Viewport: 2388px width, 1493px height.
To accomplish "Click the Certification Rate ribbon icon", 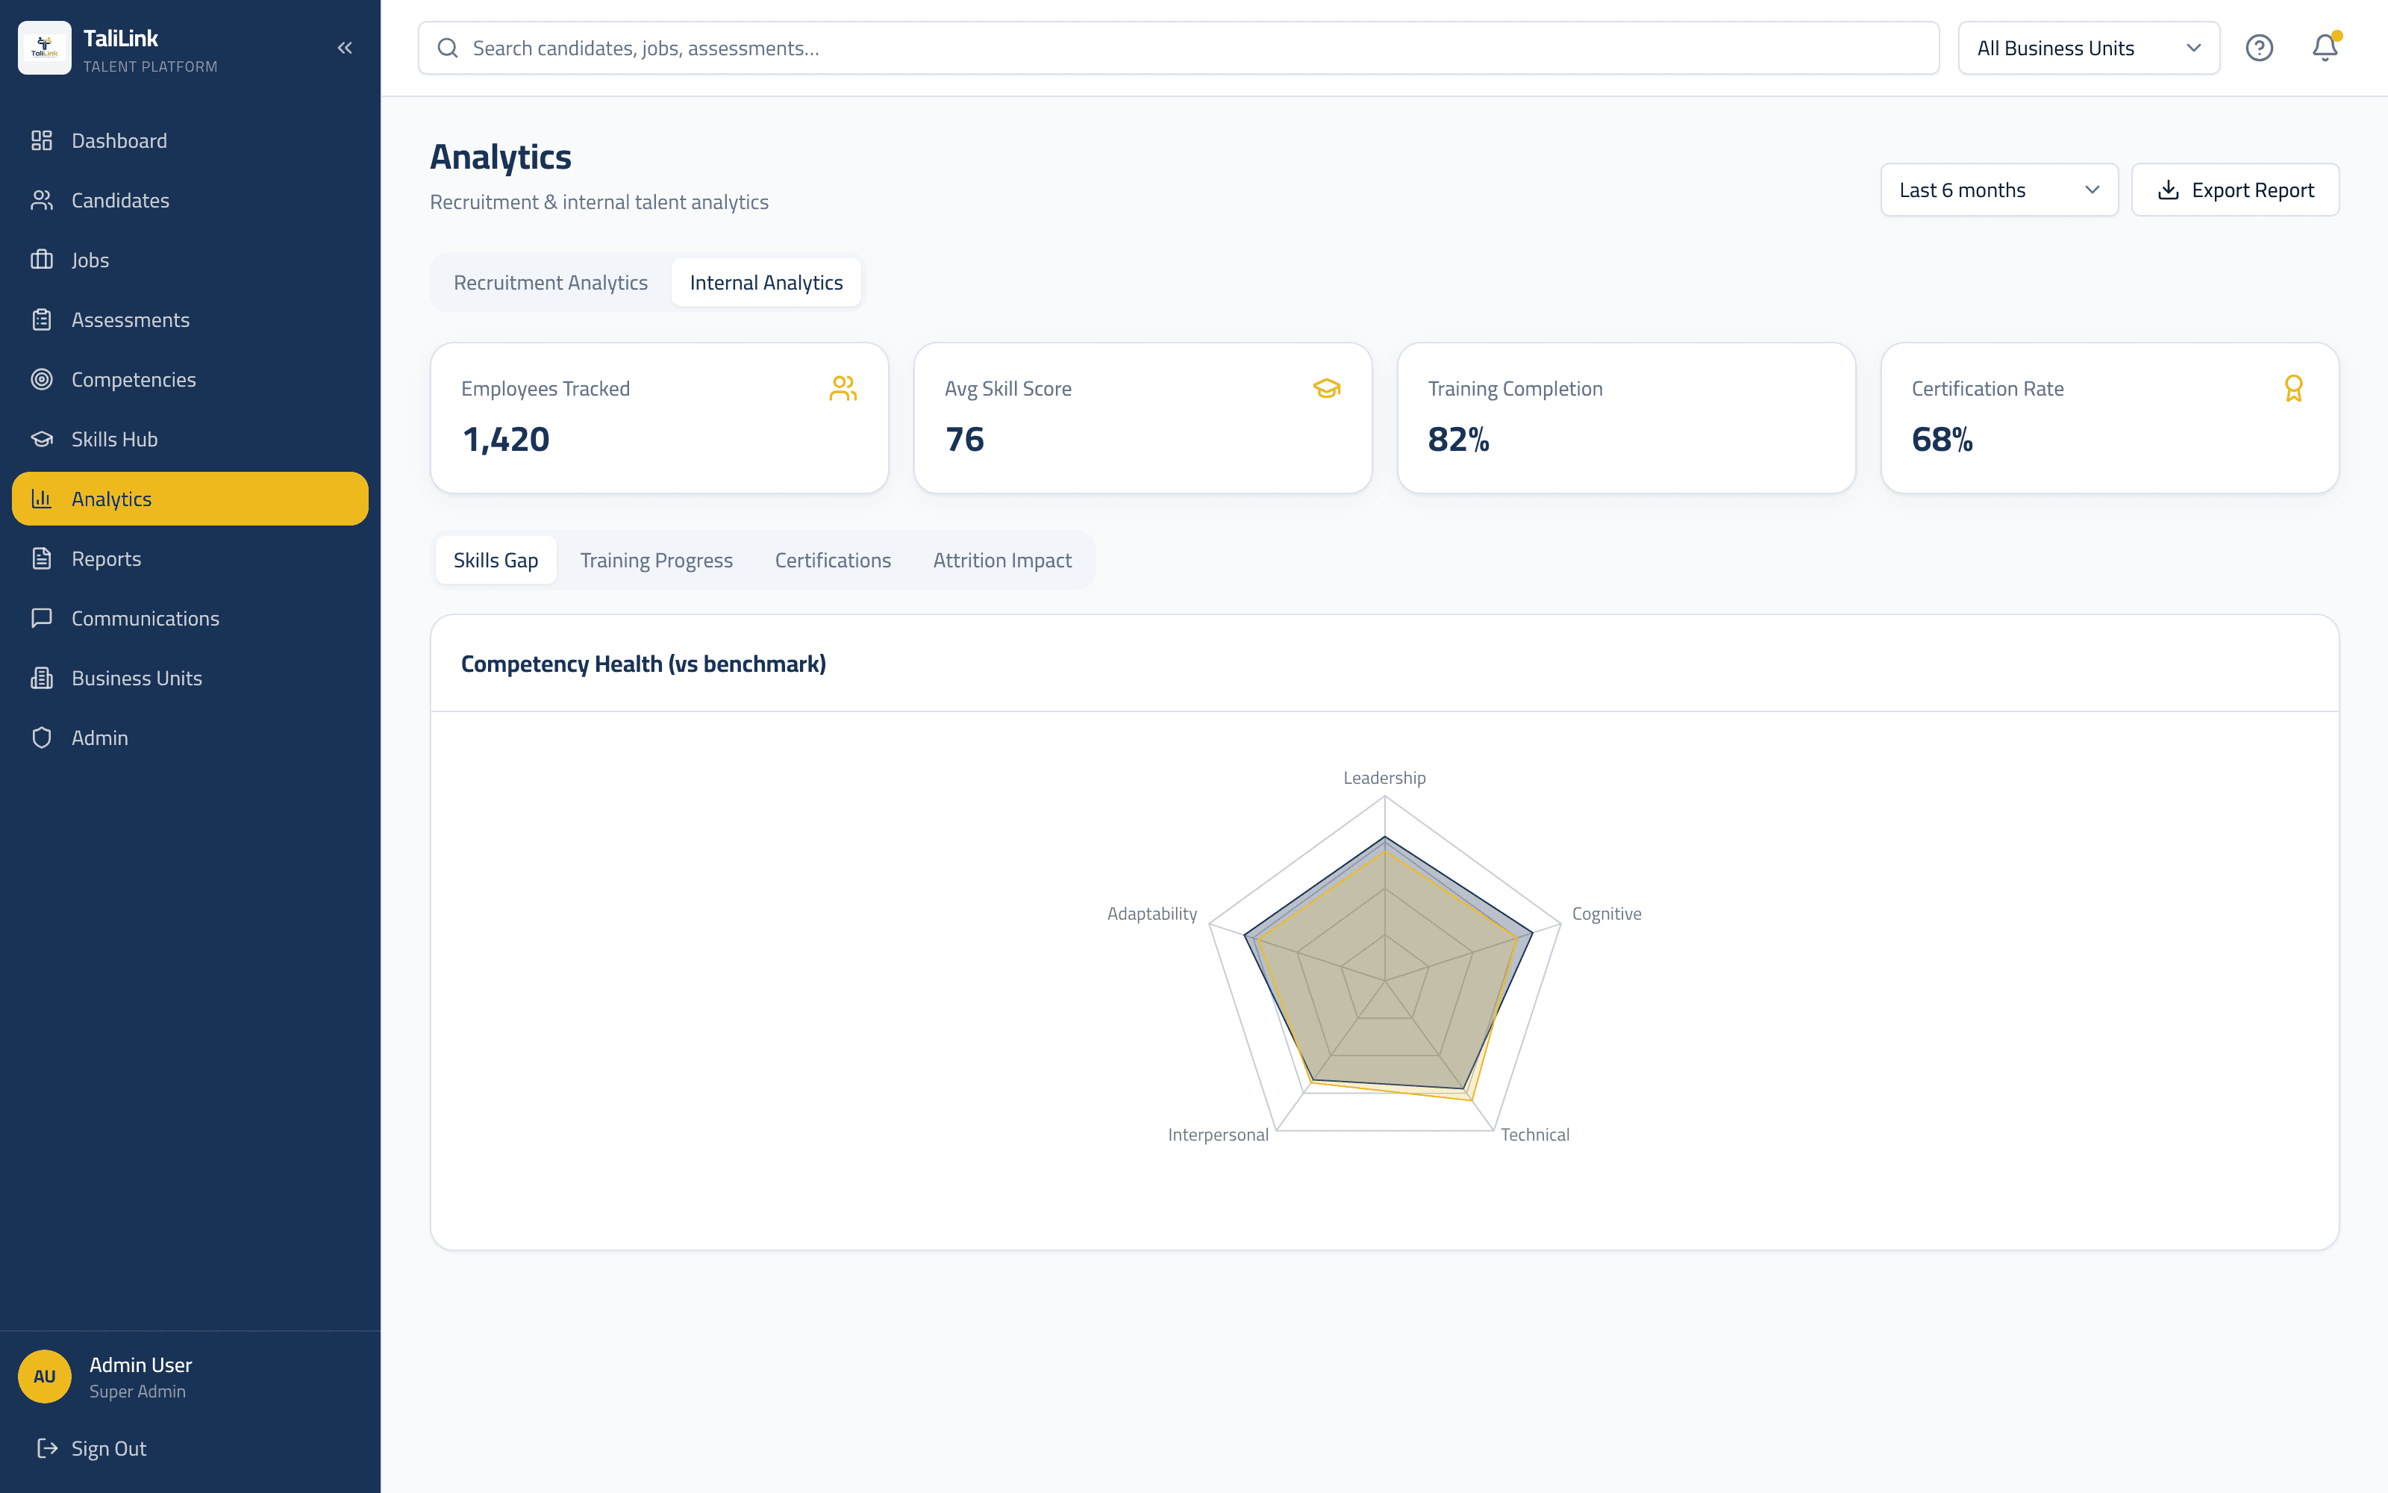I will pyautogui.click(x=2293, y=388).
